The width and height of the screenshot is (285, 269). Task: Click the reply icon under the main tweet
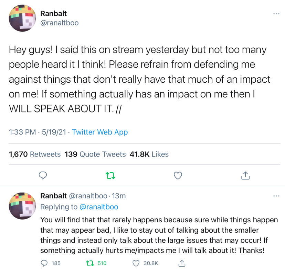42,176
